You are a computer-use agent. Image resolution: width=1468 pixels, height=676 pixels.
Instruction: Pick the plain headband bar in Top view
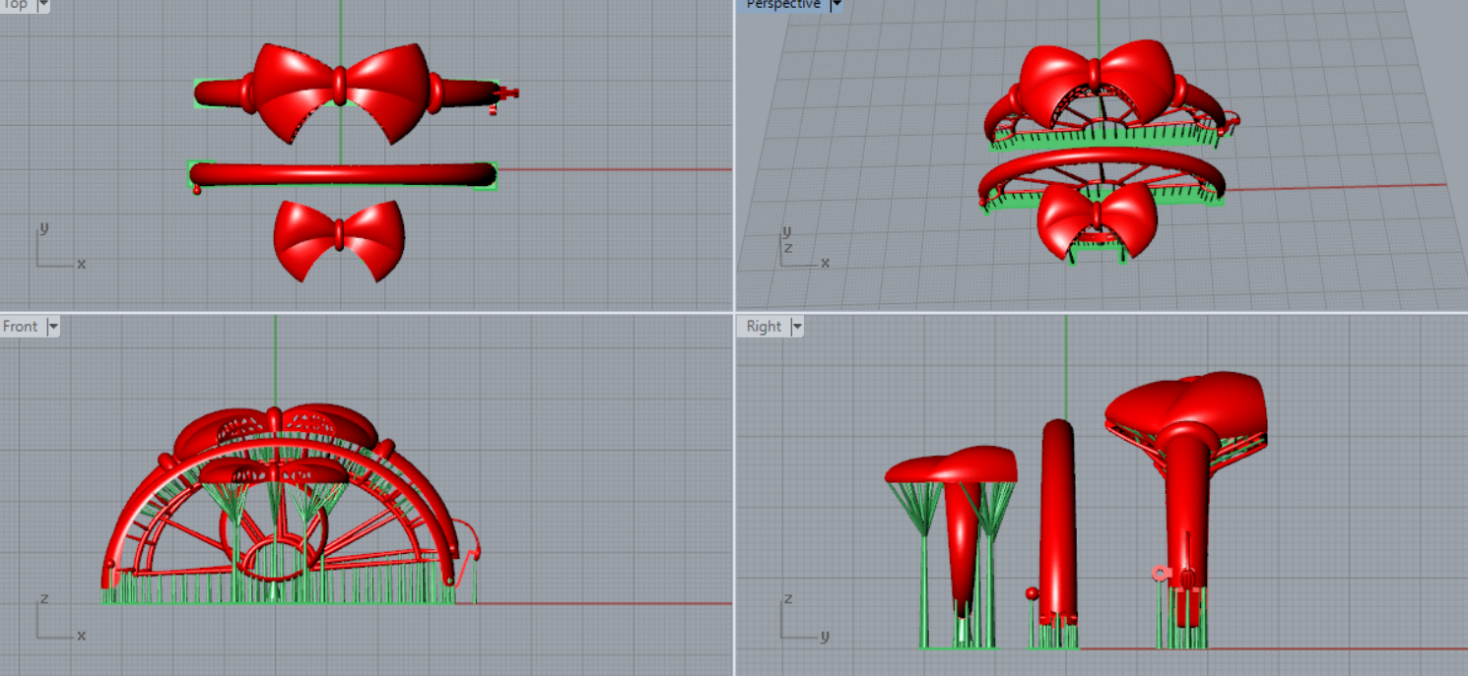point(343,175)
